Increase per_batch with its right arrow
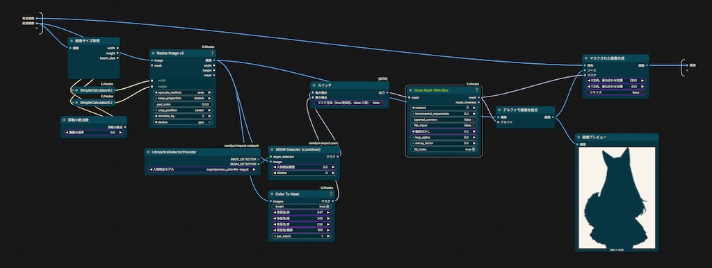The height and width of the screenshot is (268, 712). tap(328, 236)
